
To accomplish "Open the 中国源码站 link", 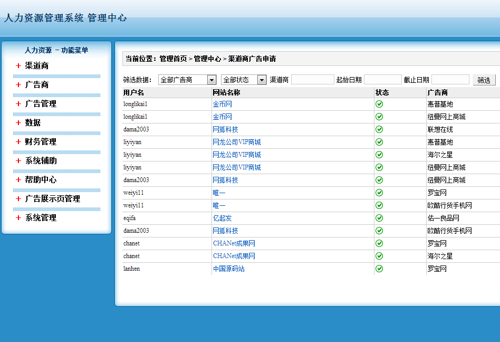I will click(228, 269).
